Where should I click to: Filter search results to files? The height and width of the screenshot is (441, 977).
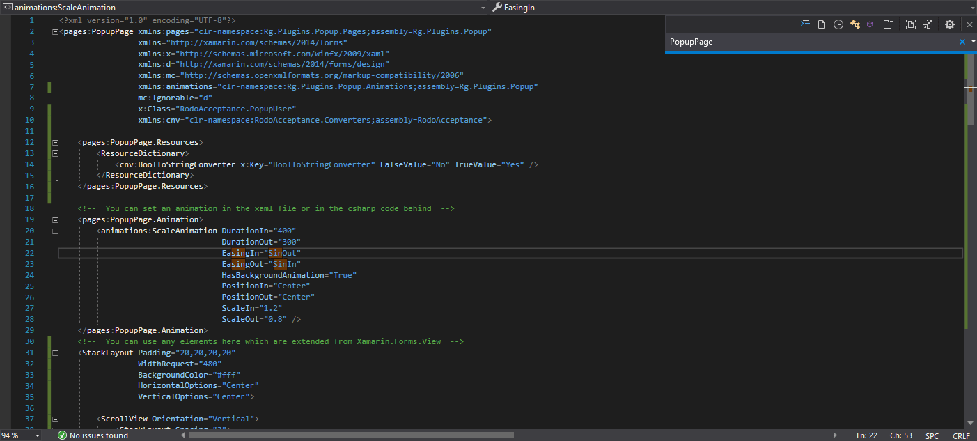click(822, 24)
